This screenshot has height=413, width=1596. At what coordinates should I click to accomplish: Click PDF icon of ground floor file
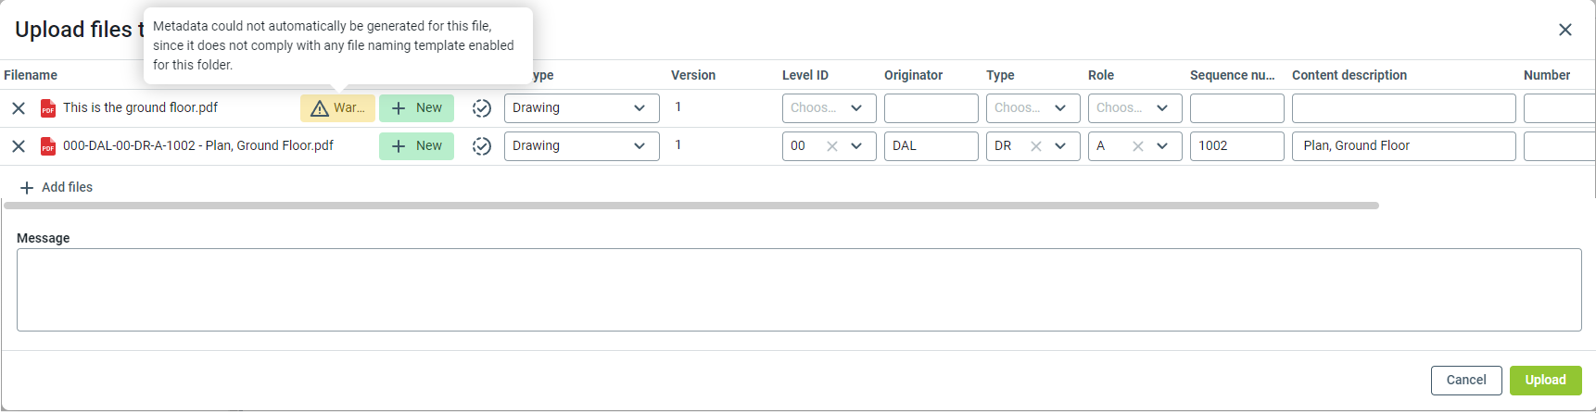click(x=48, y=108)
